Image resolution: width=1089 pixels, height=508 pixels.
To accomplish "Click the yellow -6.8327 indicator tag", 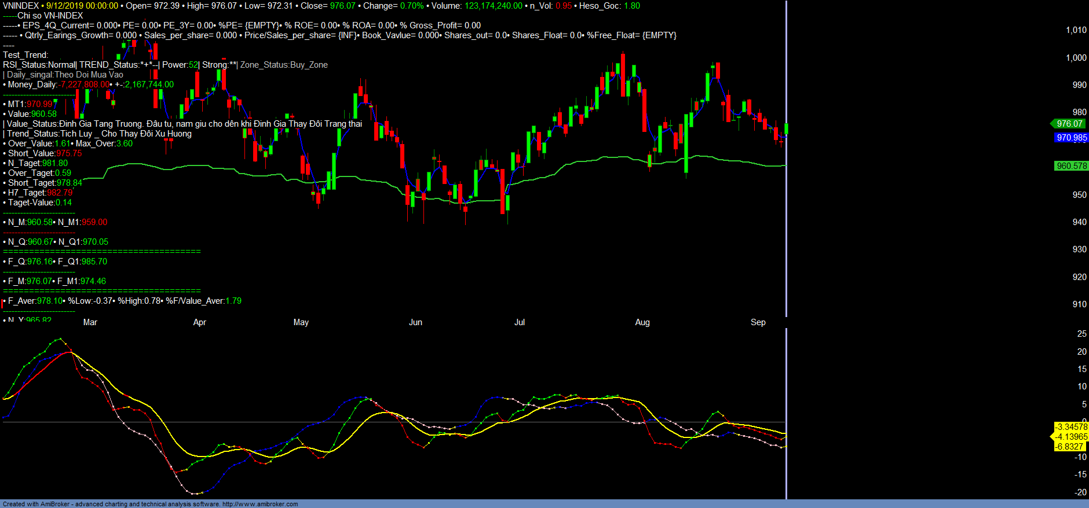I will click(1069, 447).
